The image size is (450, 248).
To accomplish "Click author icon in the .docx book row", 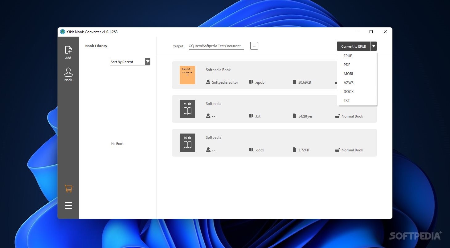I will pyautogui.click(x=208, y=150).
